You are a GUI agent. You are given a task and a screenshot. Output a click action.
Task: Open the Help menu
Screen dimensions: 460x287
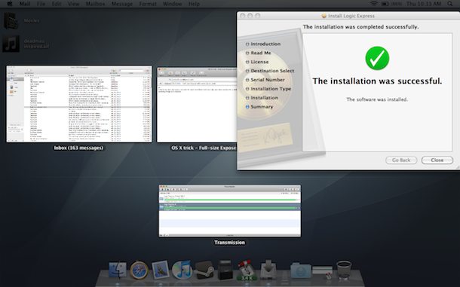(194, 4)
